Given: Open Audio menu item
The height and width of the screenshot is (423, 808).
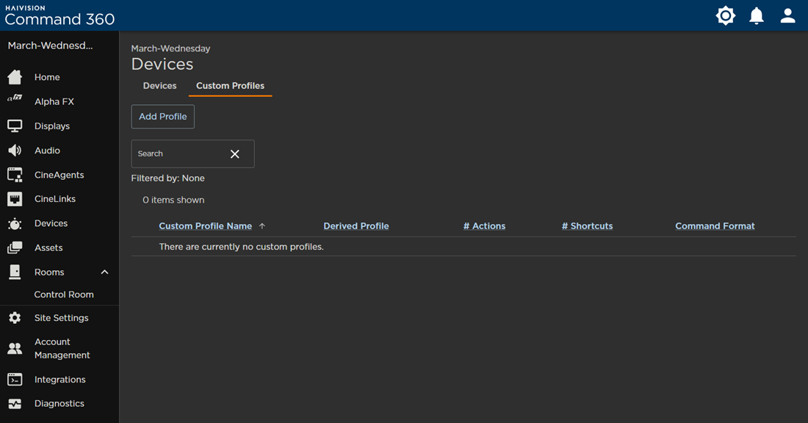Looking at the screenshot, I should click(47, 151).
